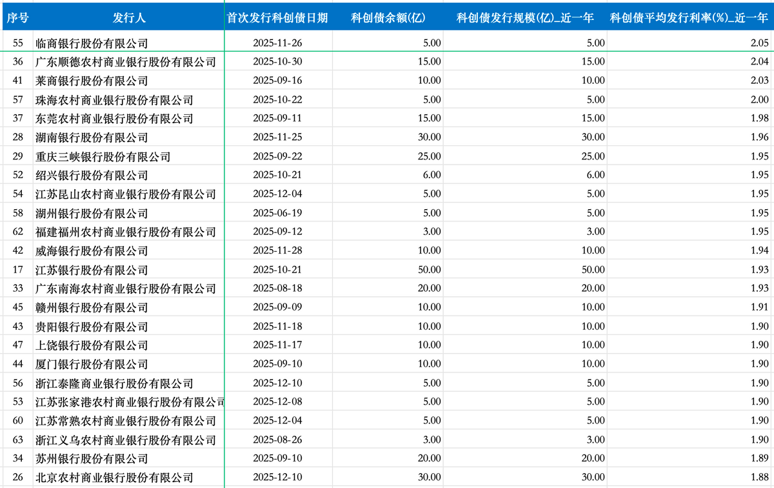The height and width of the screenshot is (488, 774).
Task: Select the 2025-08-18 date cell
Action: 278,289
